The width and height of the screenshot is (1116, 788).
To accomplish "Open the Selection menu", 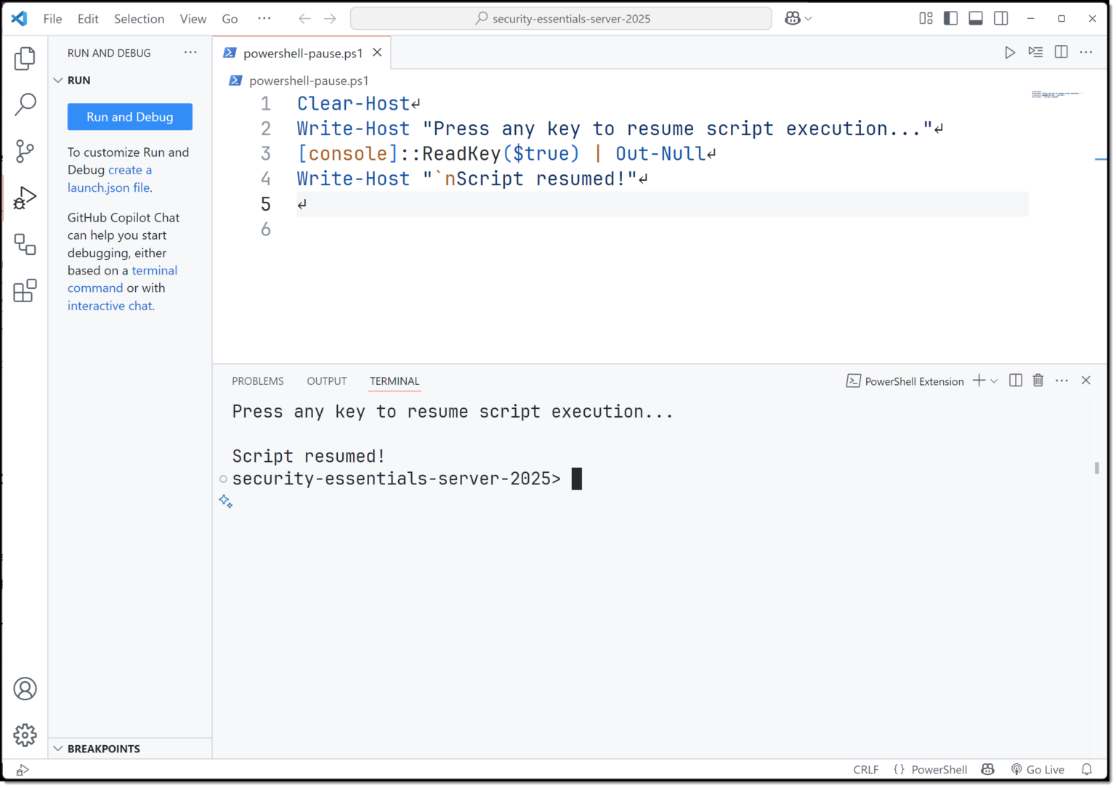I will pos(139,19).
